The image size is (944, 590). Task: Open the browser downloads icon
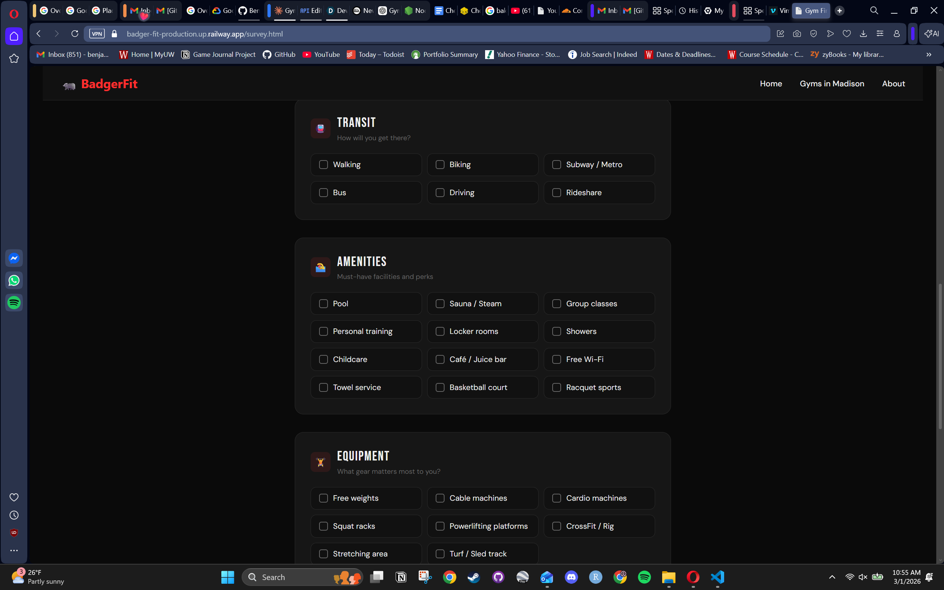pyautogui.click(x=863, y=34)
